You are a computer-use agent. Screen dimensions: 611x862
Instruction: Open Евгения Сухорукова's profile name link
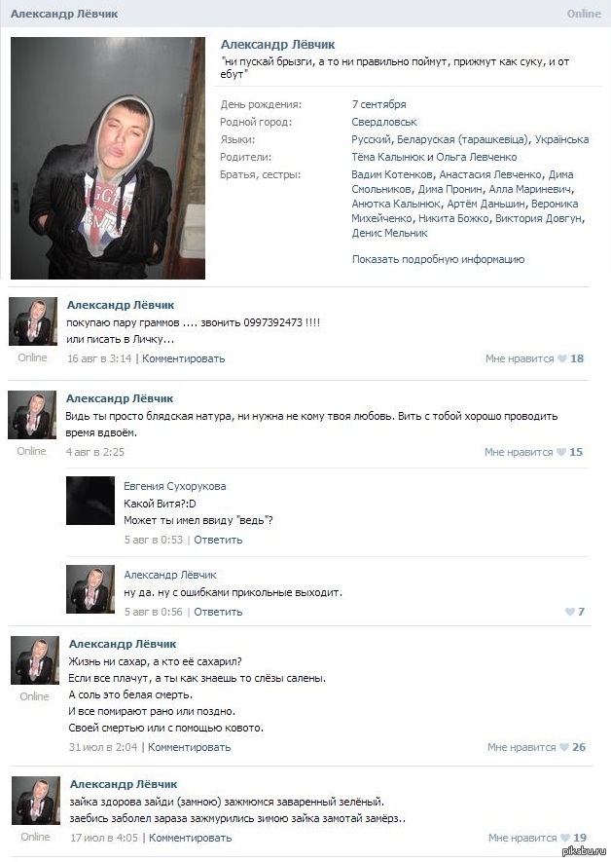click(x=174, y=486)
